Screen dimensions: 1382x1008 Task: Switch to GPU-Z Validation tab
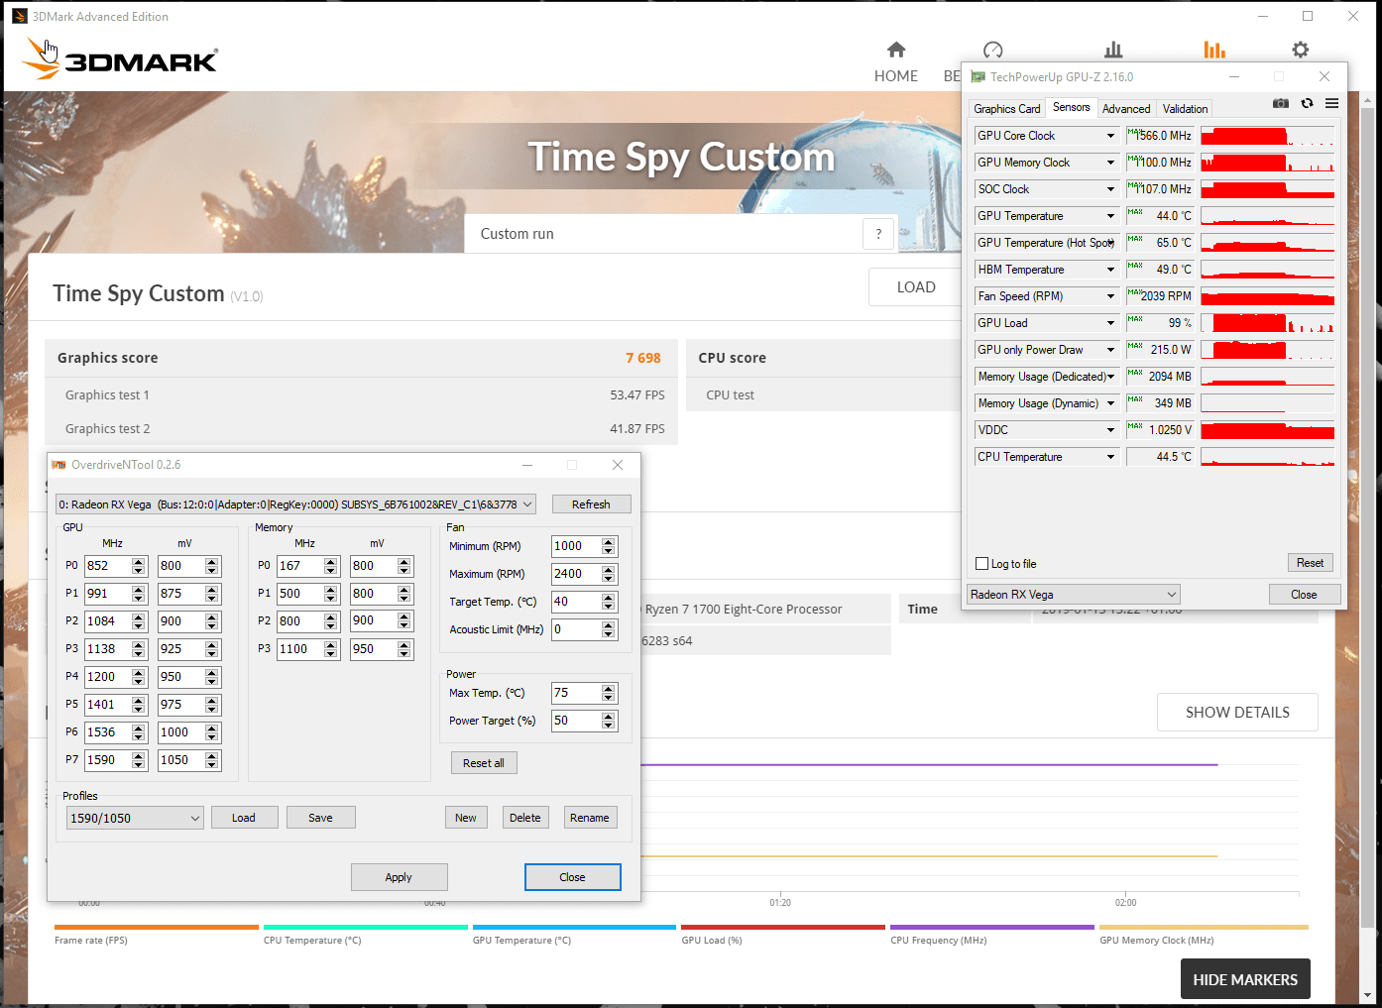coord(1185,109)
